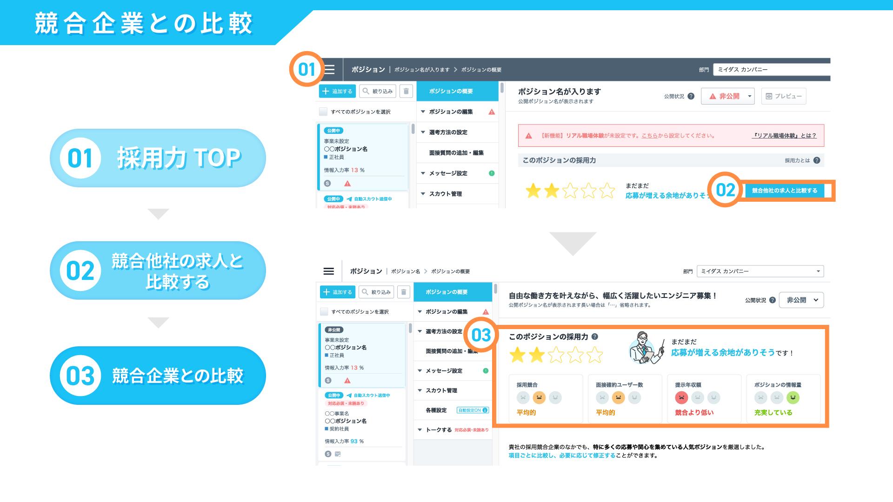Click the help icon next to the engineer posting's 公開状況
The height and width of the screenshot is (502, 893).
772,300
